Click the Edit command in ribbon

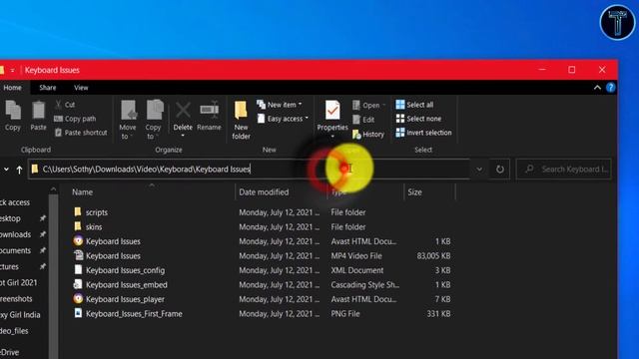363,120
